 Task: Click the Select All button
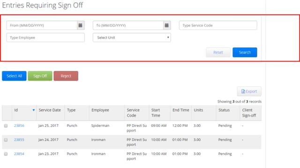tap(14, 76)
